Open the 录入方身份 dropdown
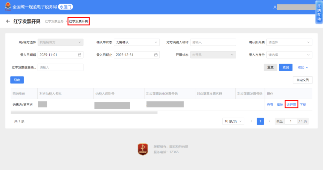Image resolution: width=323 pixels, height=170 pixels. pos(289,55)
